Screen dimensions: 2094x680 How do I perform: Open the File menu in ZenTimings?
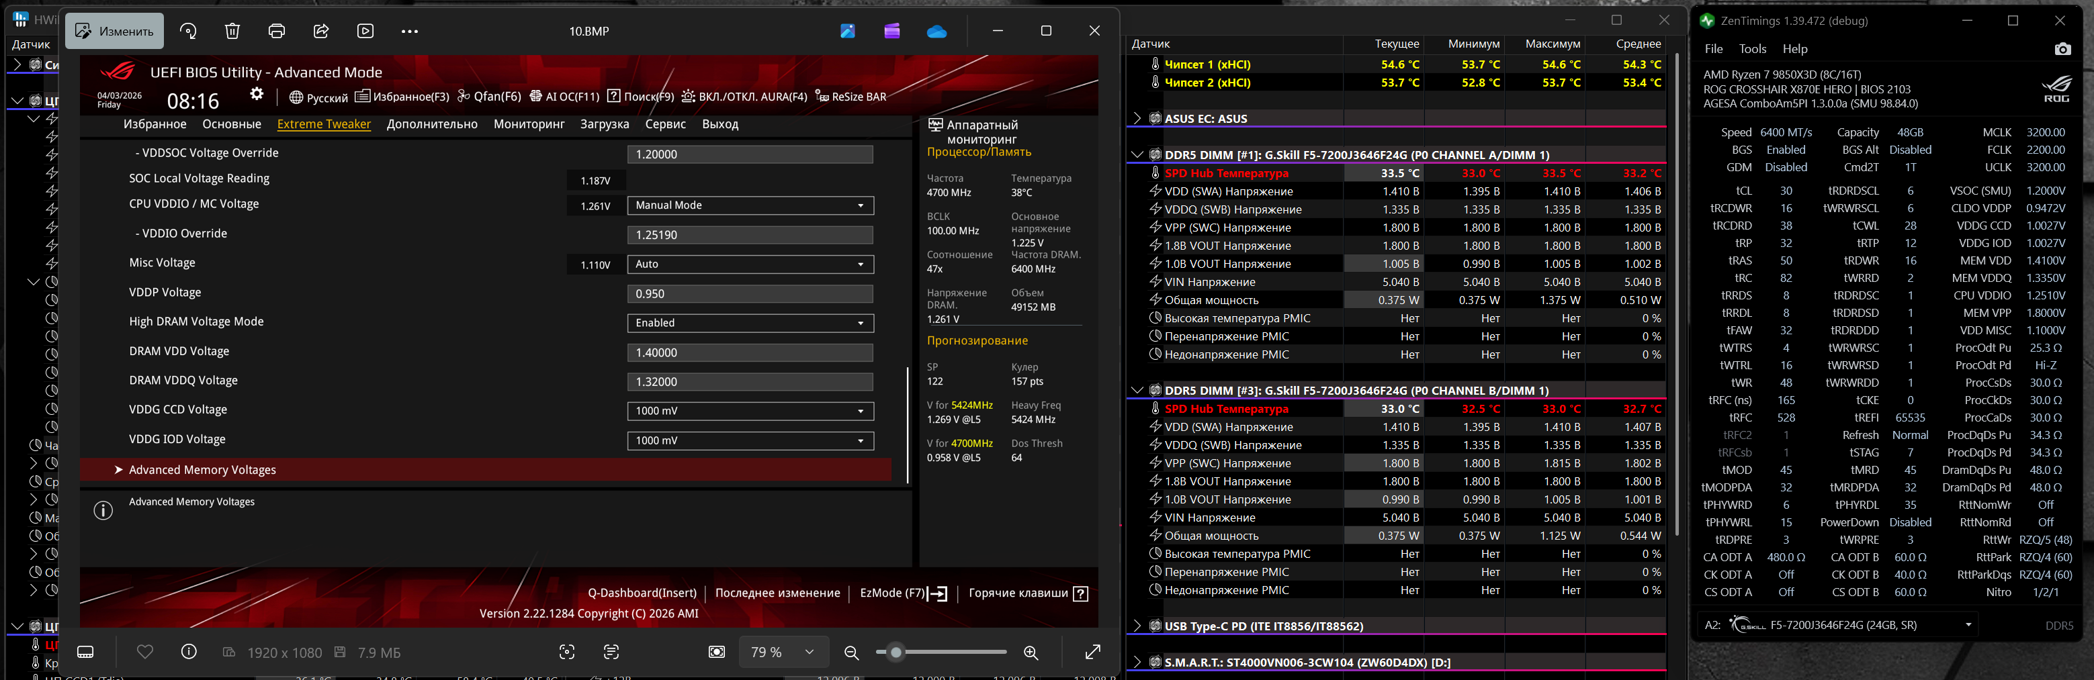[1714, 49]
